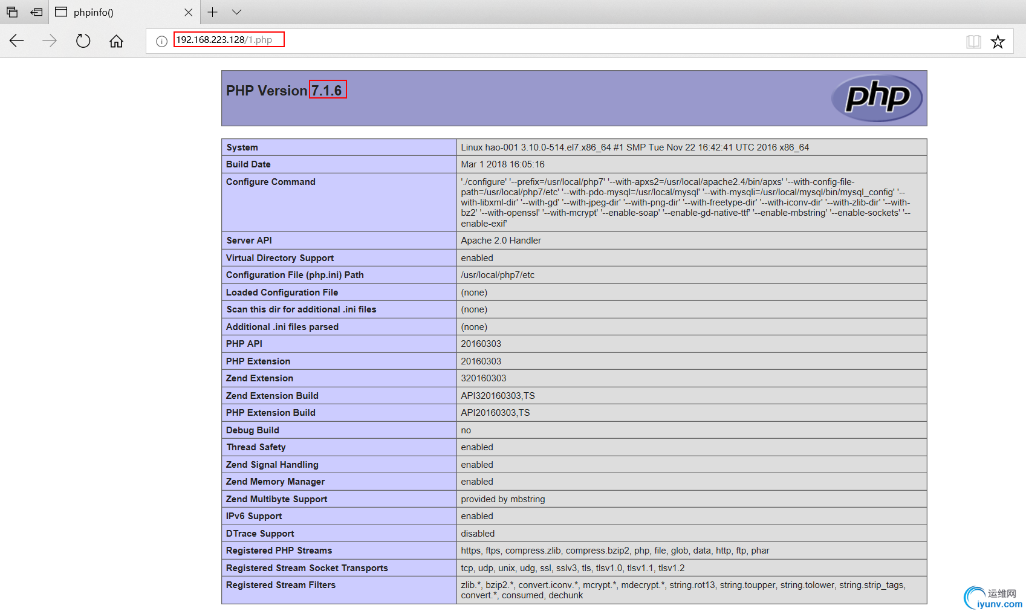Screen dimensions: 1026x614
Task: Click the API20160303,TS value
Action: (x=495, y=413)
